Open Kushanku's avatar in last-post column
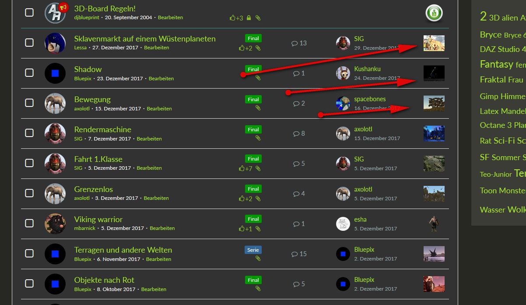This screenshot has width=526, height=305. coord(343,73)
